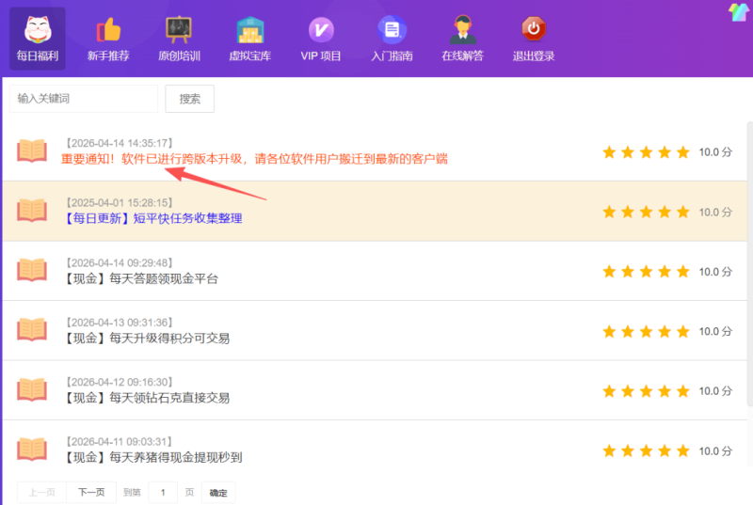
Task: Click the shirt skin icon at top right
Action: tap(739, 12)
